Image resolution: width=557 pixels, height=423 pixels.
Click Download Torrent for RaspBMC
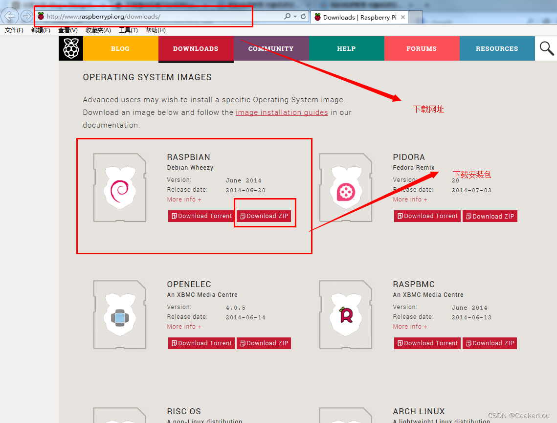point(427,343)
